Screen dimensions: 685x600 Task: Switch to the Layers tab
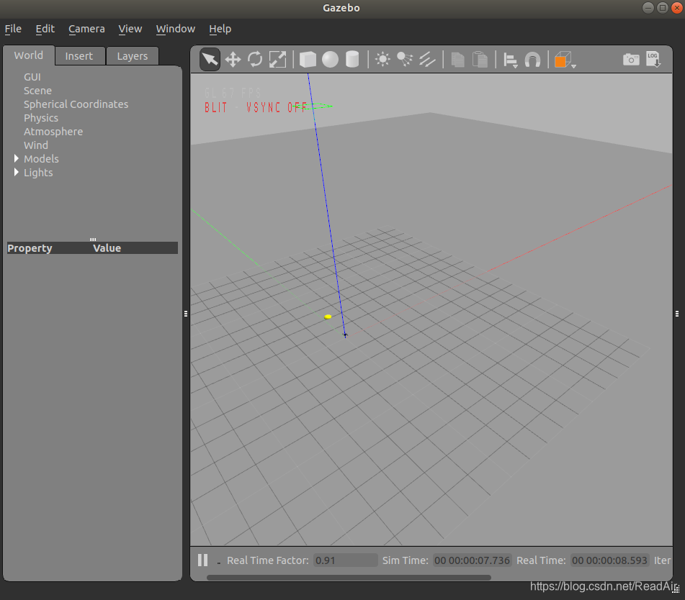coord(133,56)
